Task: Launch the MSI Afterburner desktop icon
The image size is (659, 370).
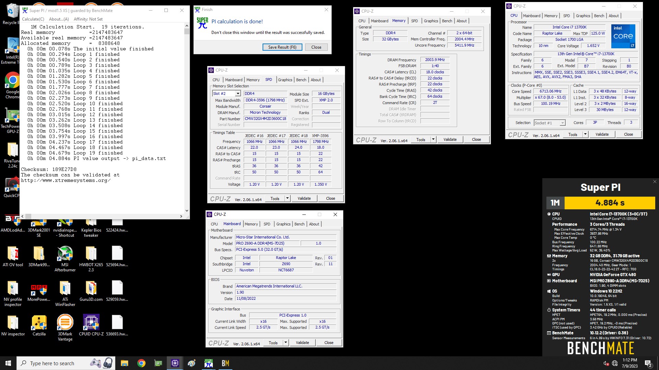Action: (65, 259)
